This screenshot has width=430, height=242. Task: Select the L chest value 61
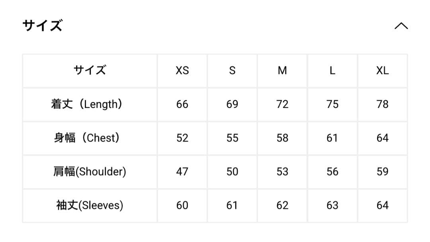coord(332,138)
